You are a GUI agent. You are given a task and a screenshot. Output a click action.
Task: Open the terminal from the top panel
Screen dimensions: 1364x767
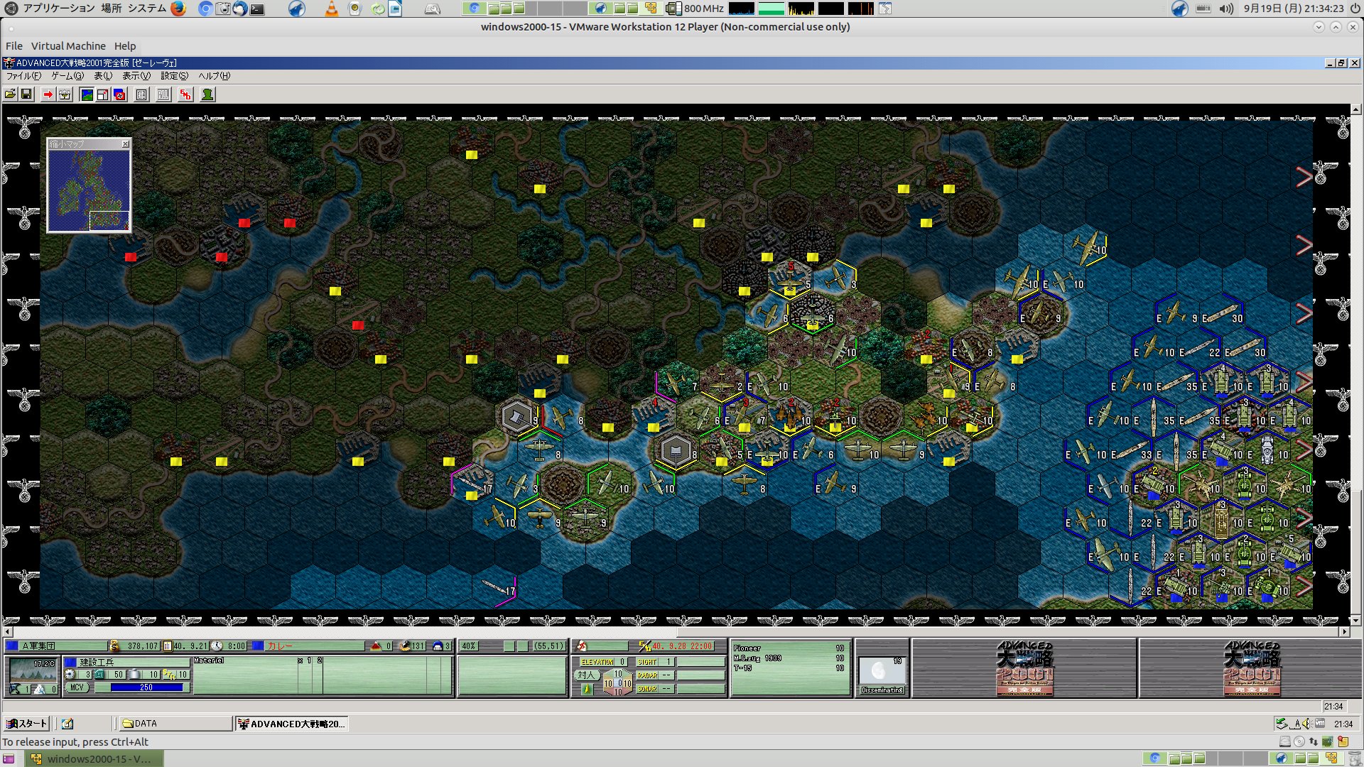(x=257, y=9)
